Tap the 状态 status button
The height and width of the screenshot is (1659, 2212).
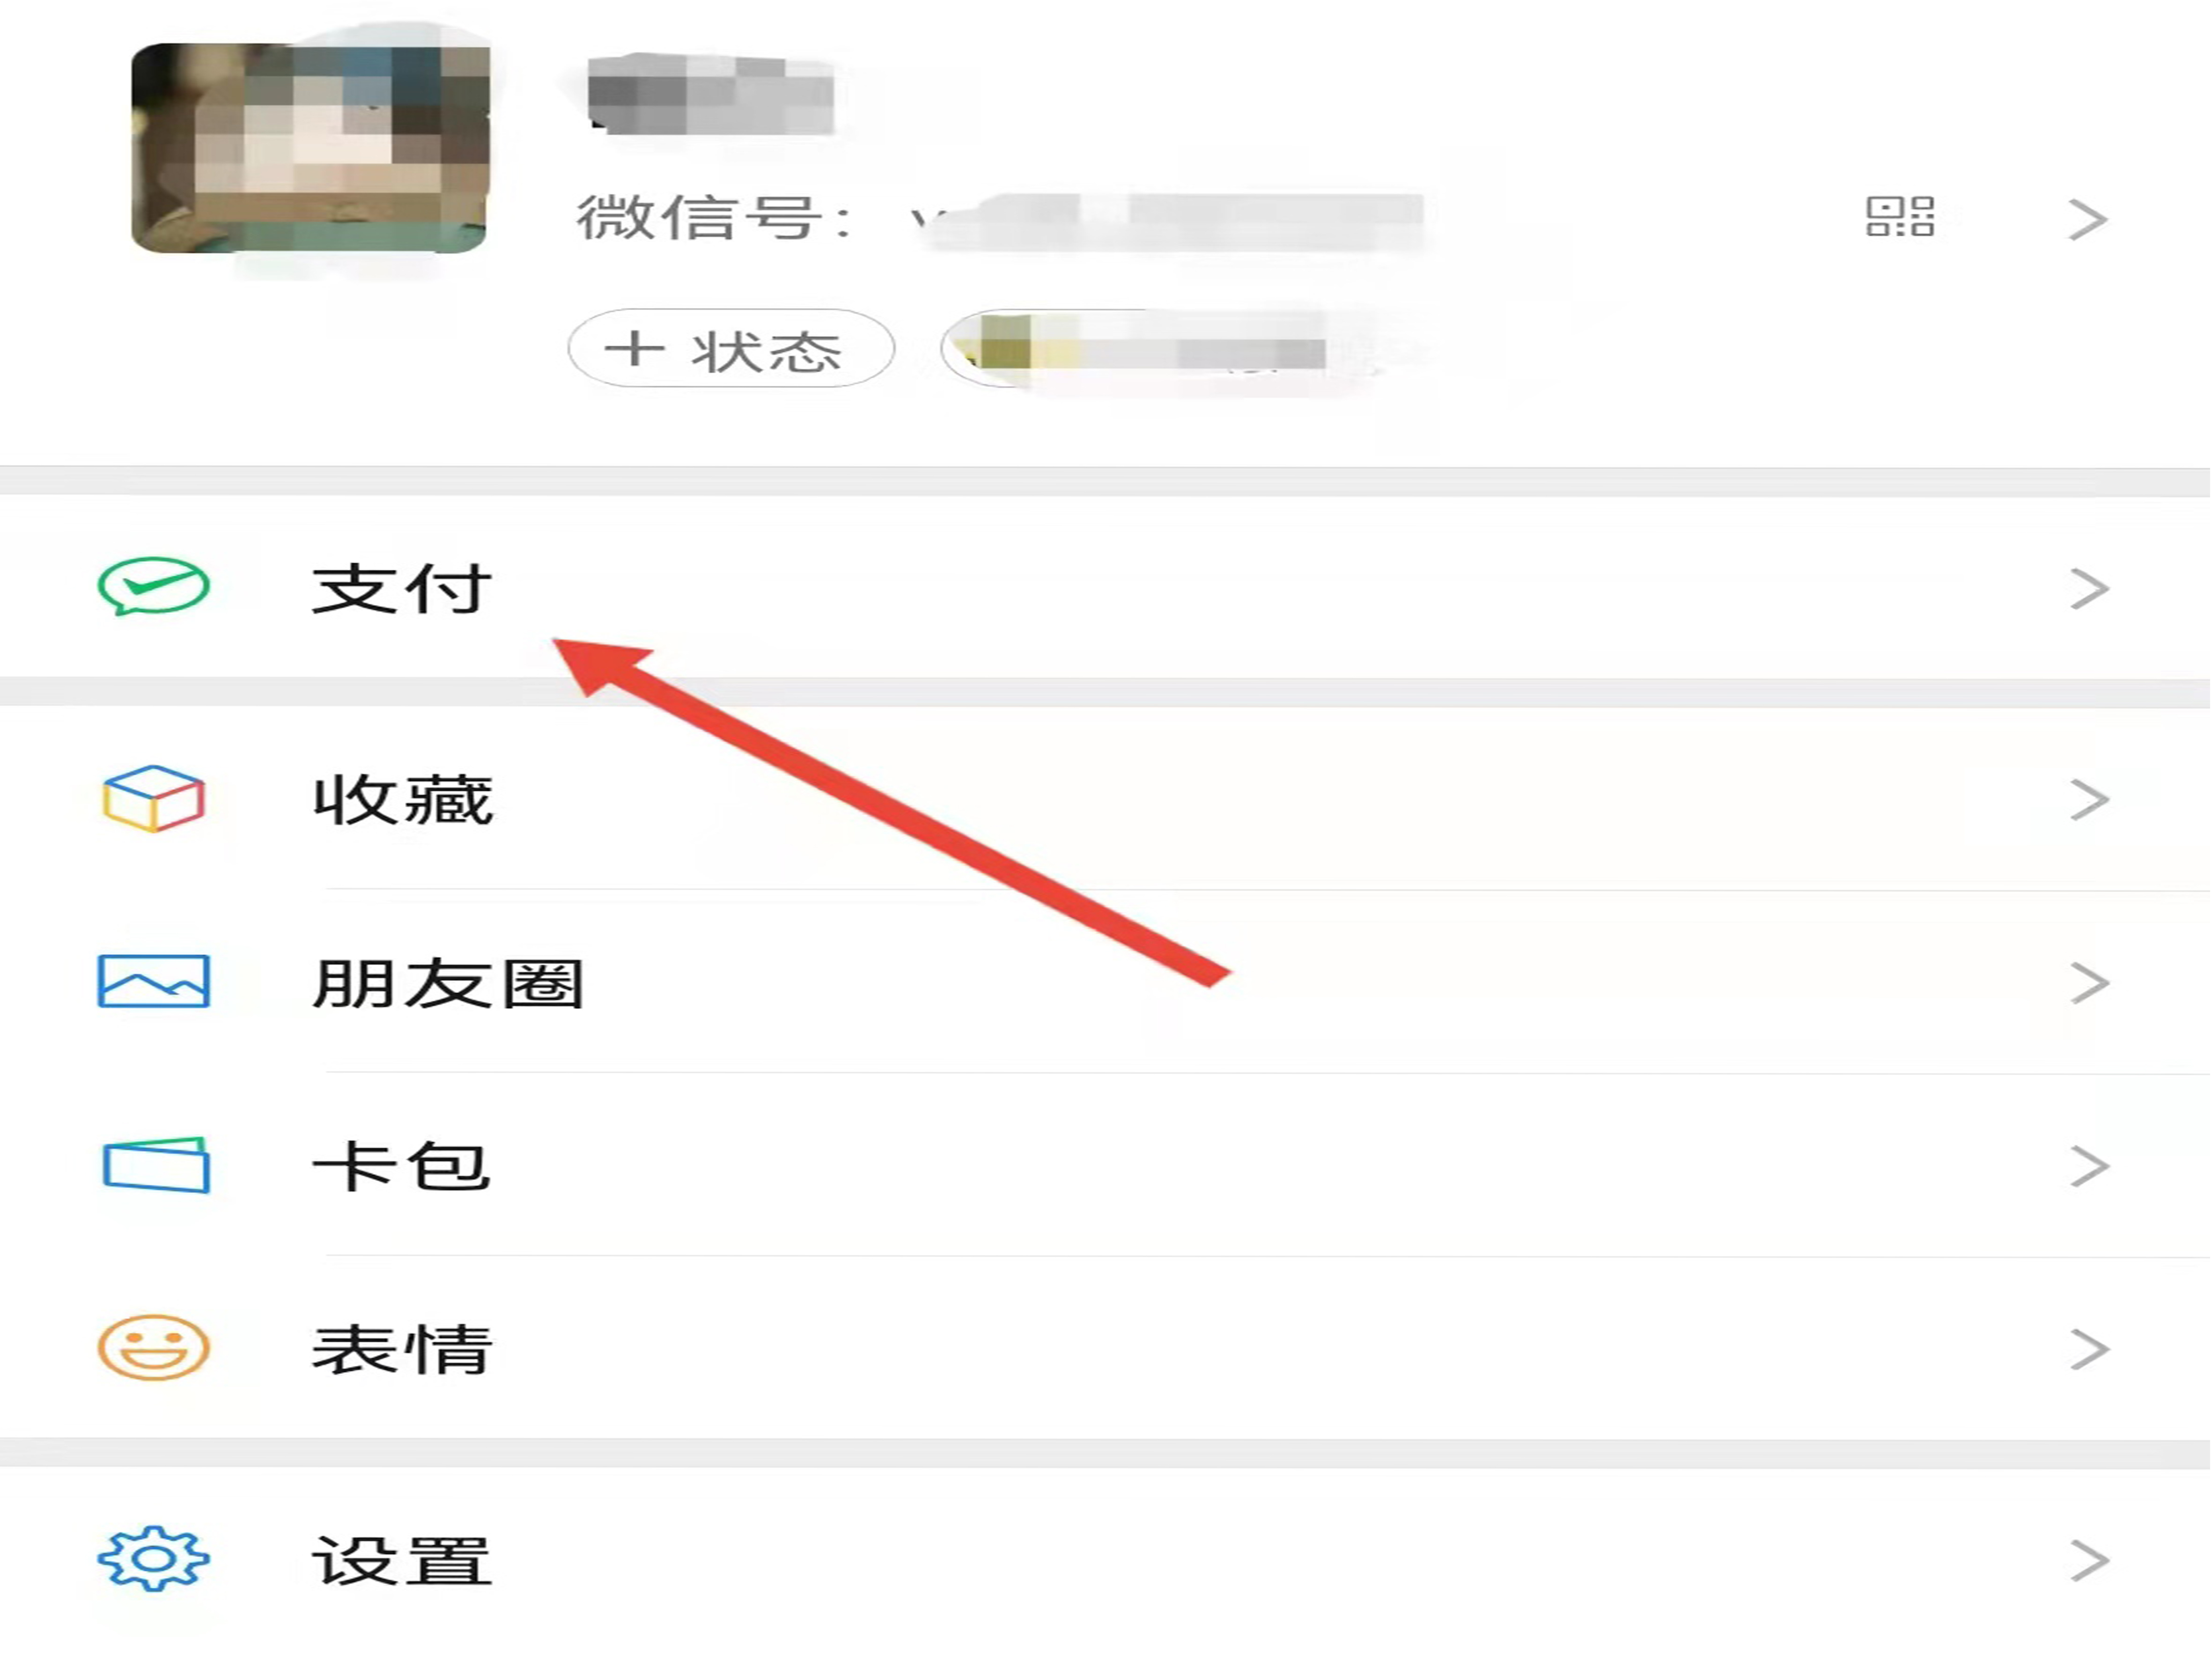coord(731,349)
